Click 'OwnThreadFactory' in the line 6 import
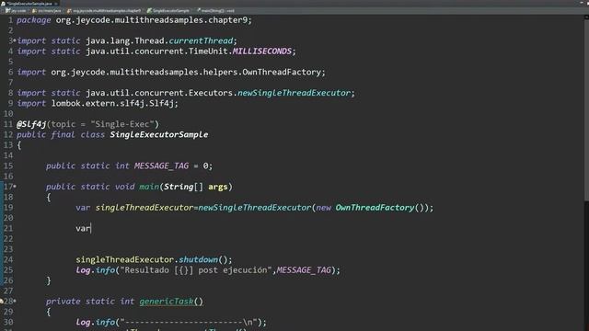This screenshot has width=589, height=331. pos(282,72)
